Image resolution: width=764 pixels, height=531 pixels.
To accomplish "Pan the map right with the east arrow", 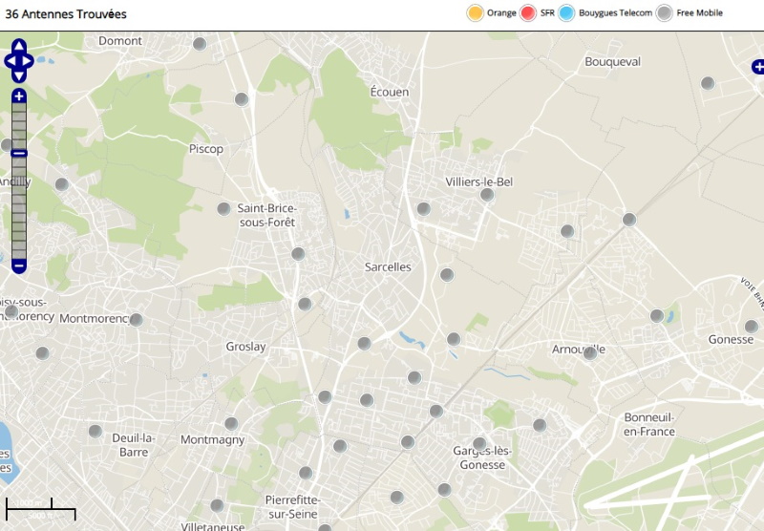I will click(29, 61).
